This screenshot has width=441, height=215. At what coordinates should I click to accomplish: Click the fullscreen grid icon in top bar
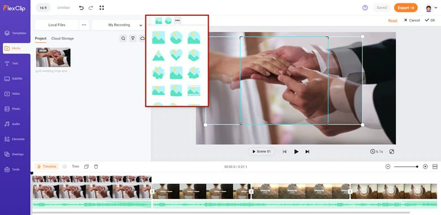pyautogui.click(x=102, y=8)
